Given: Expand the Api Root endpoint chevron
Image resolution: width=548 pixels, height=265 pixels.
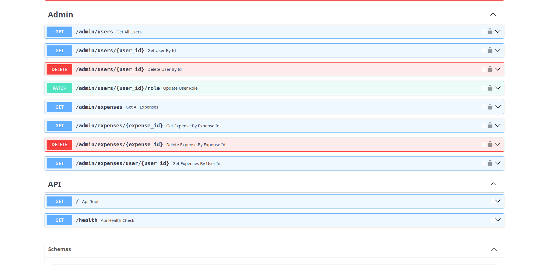Looking at the screenshot, I should point(498,201).
